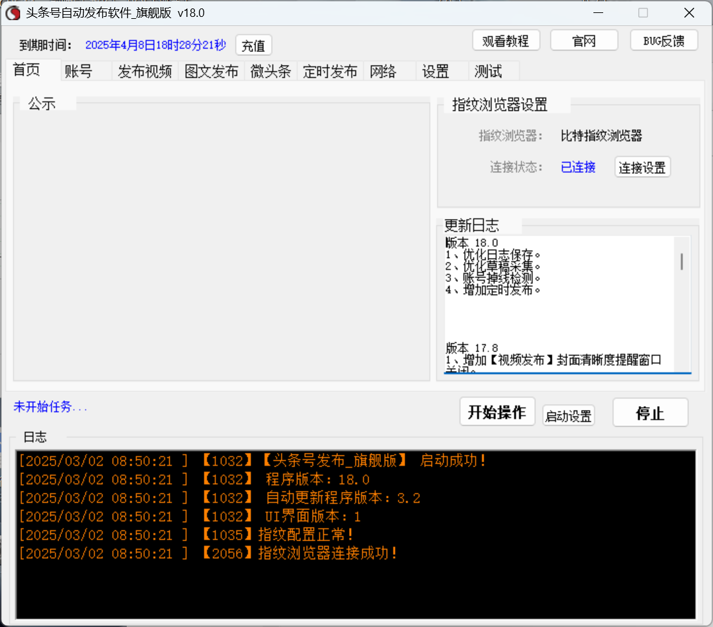Open the 充值 recharge button
Image resolution: width=713 pixels, height=627 pixels.
pos(253,45)
